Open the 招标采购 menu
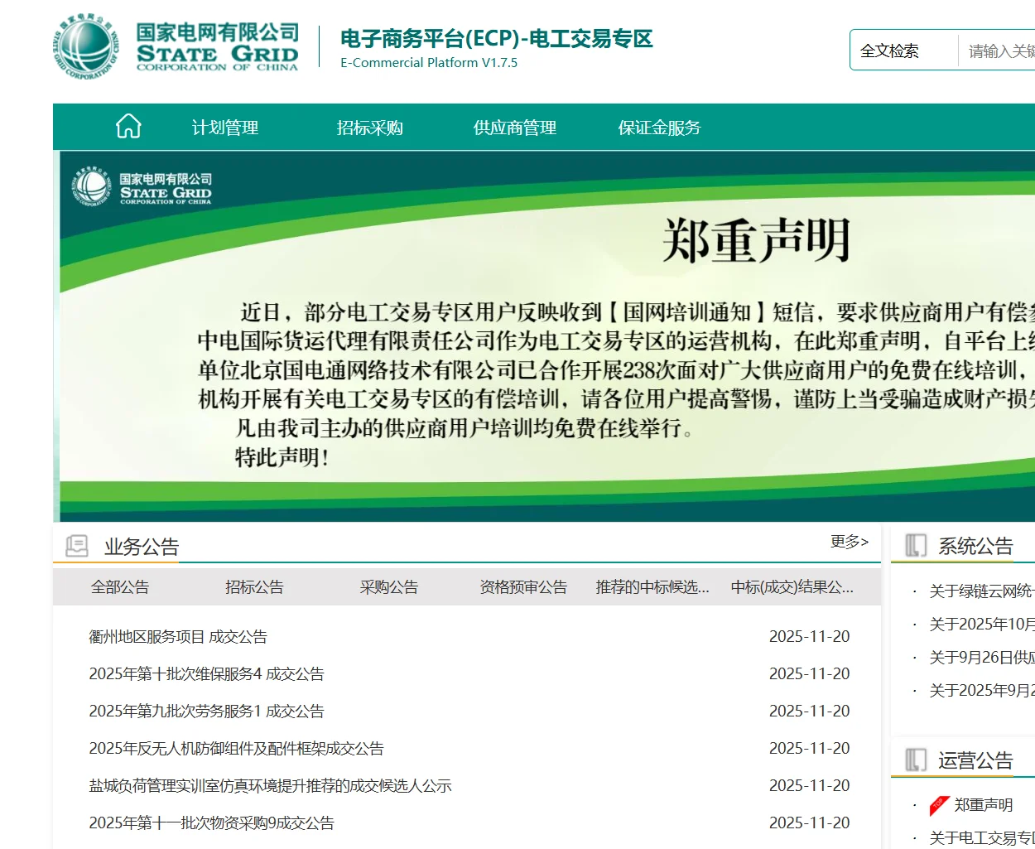Image resolution: width=1035 pixels, height=849 pixels. click(369, 128)
